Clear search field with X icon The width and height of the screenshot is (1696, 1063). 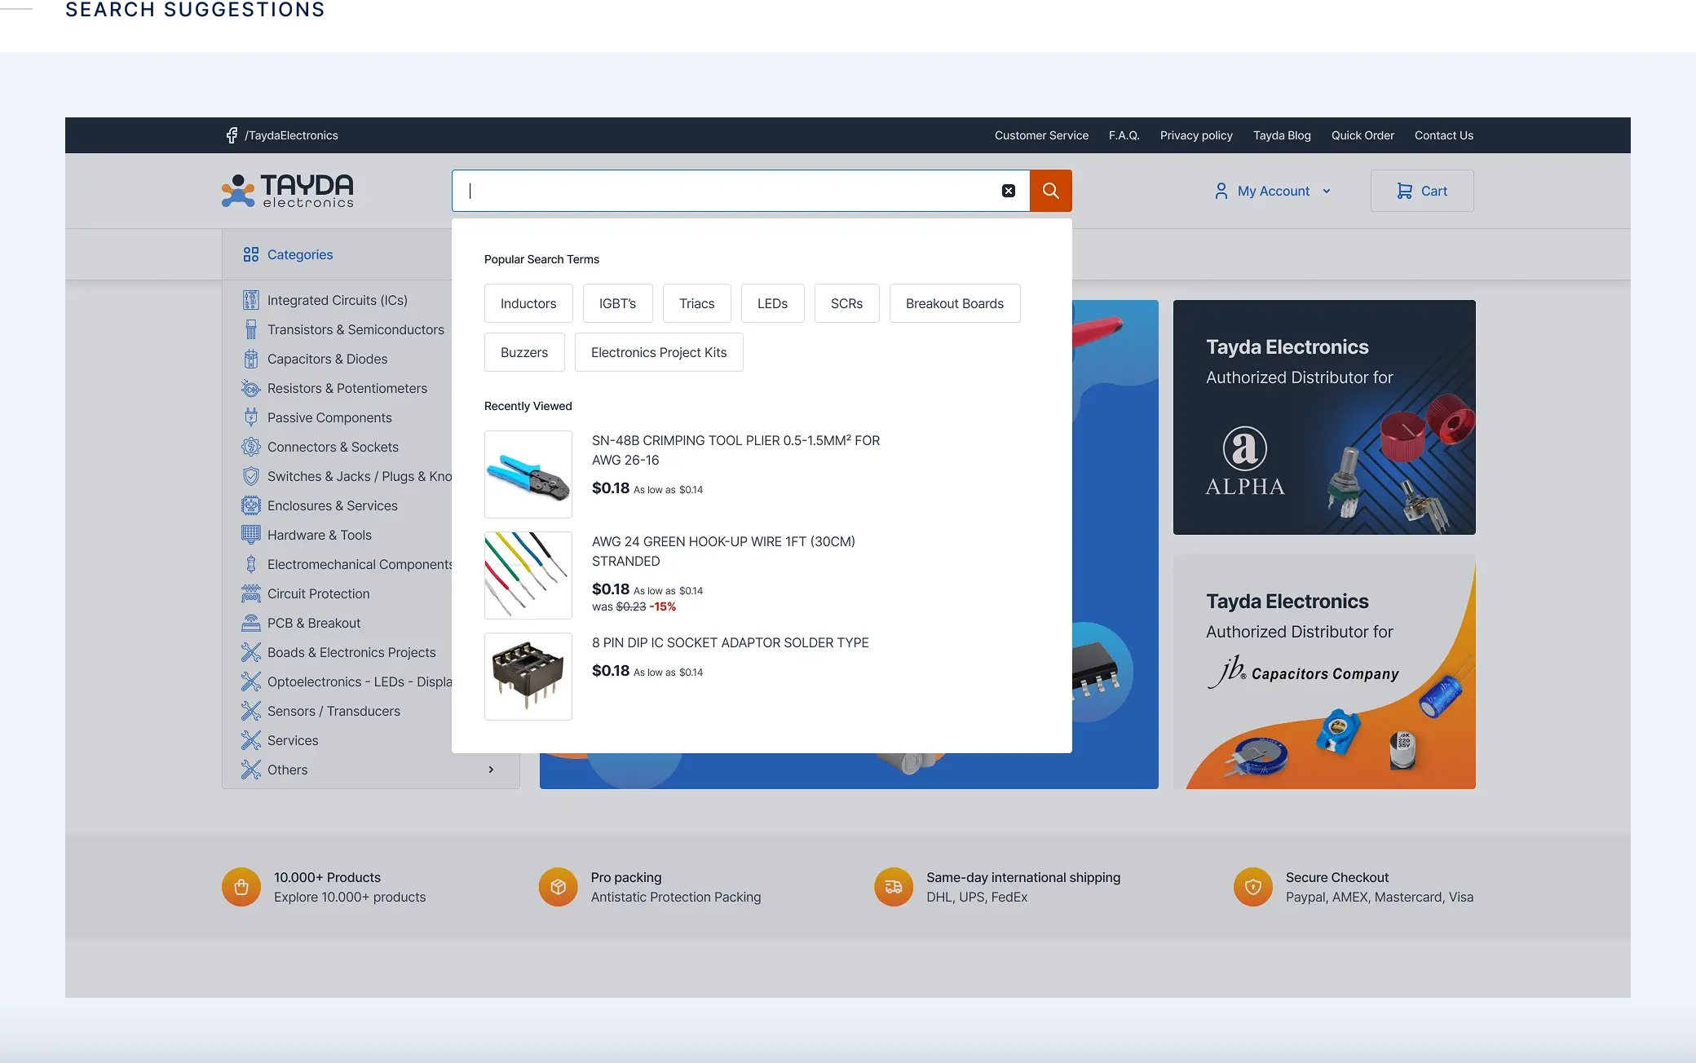1009,191
